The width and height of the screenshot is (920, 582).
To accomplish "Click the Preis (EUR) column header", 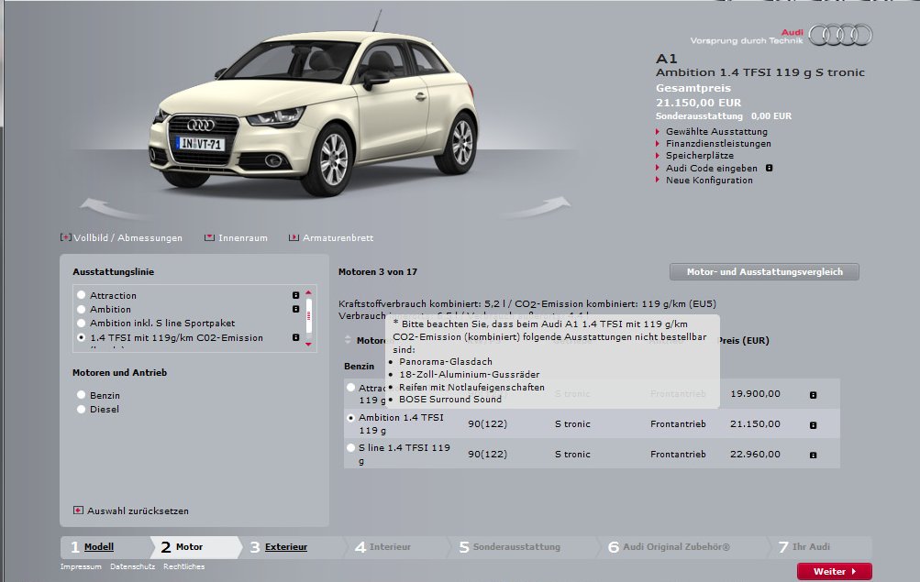I will click(743, 341).
